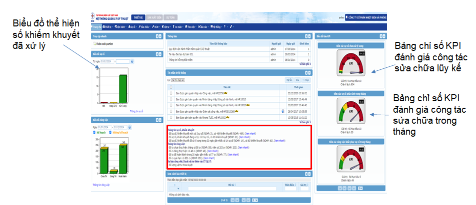Click the Thời điểm filter input field
This screenshot has width=476, height=205.
click(x=290, y=189)
